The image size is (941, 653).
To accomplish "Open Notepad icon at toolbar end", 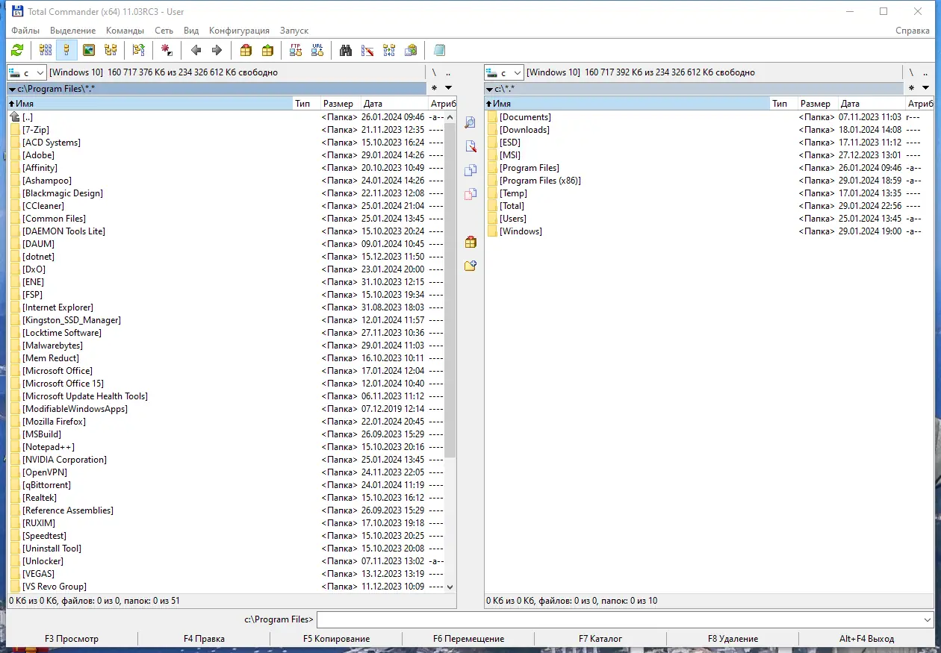I will pyautogui.click(x=439, y=50).
